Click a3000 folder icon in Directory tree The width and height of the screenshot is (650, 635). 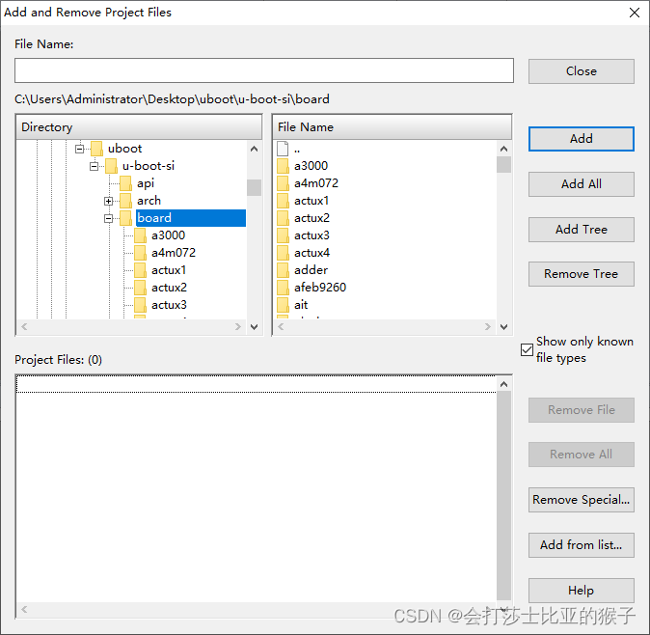[x=140, y=235]
